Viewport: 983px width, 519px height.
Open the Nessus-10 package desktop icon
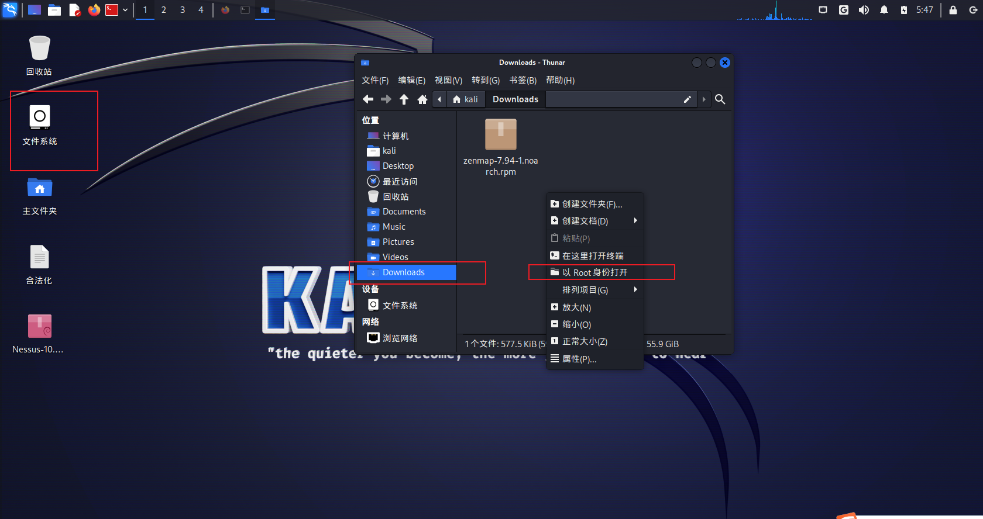tap(38, 334)
